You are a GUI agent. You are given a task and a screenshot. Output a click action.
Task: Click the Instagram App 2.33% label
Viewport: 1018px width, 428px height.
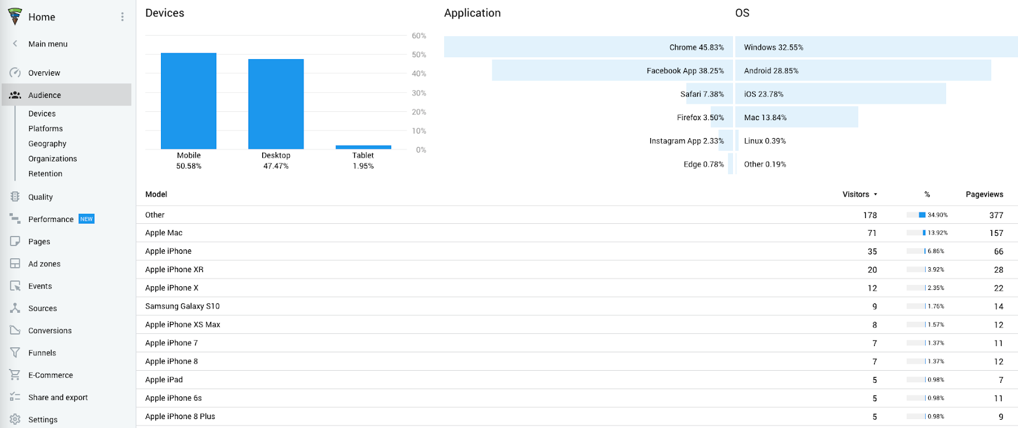tap(687, 141)
